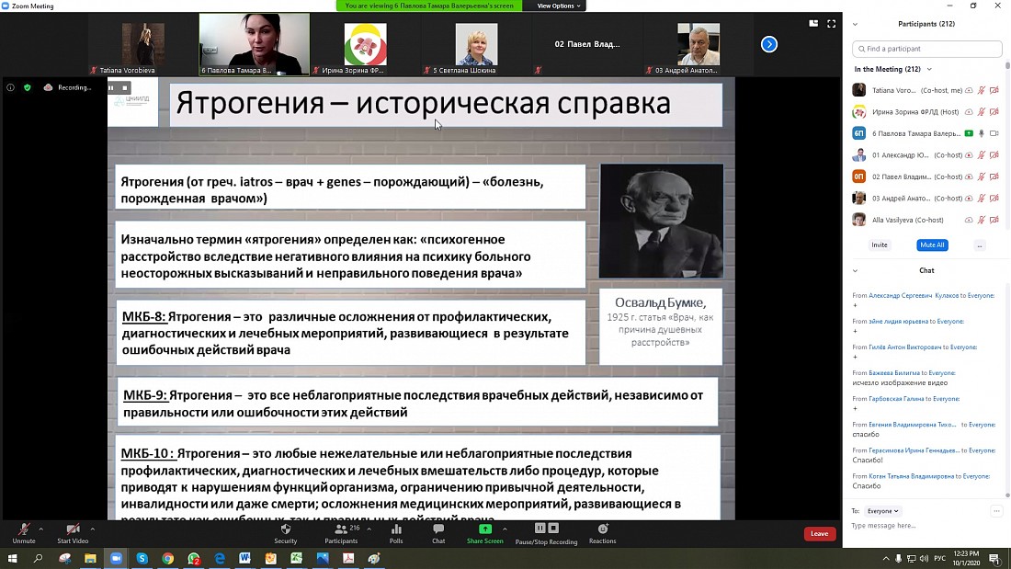The height and width of the screenshot is (569, 1011).
Task: Click 03 Андрей's recording indicator icon
Action: click(969, 198)
